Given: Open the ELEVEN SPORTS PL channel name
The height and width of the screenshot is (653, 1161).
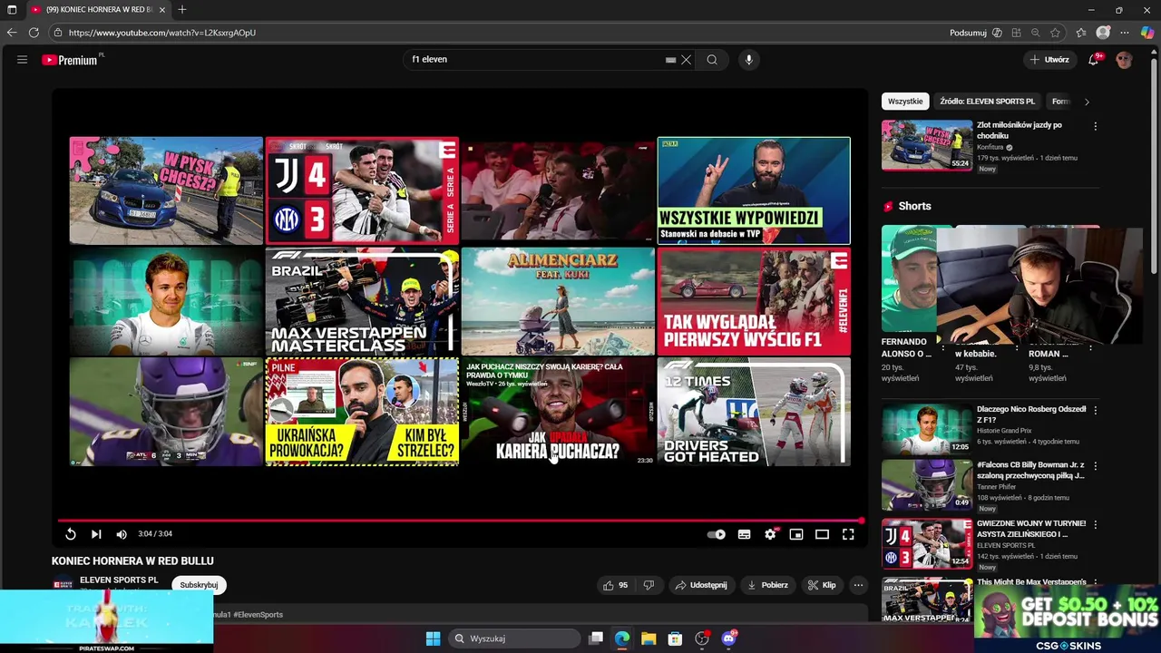Looking at the screenshot, I should coord(119,580).
